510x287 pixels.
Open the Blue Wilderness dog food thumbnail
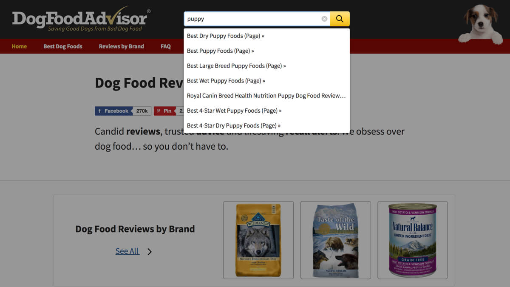(258, 240)
